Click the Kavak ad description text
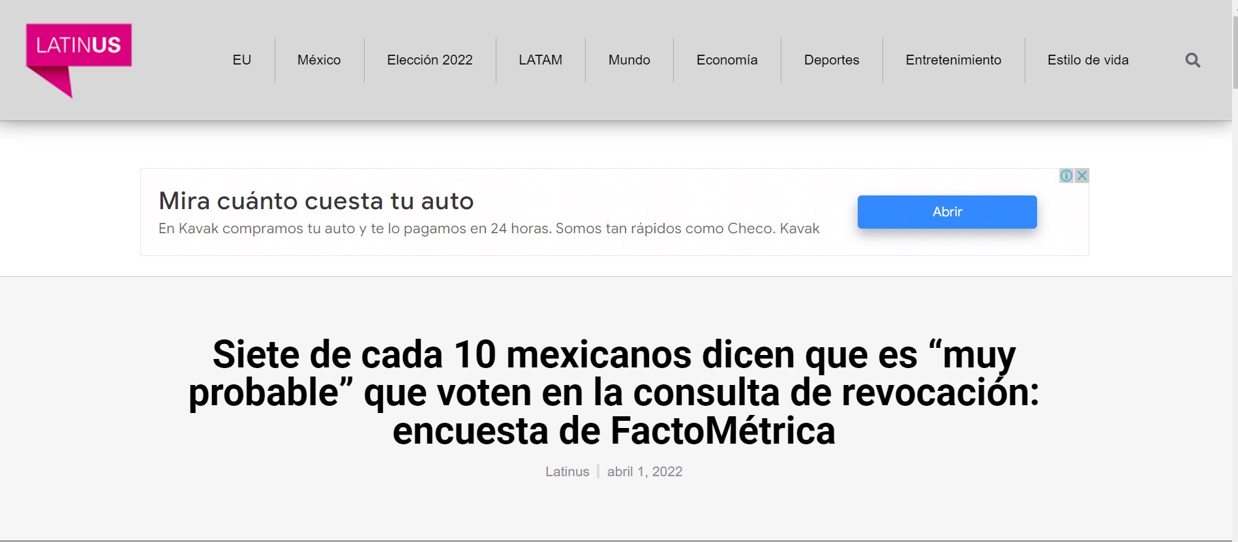Viewport: 1238px width, 542px height. [x=489, y=229]
